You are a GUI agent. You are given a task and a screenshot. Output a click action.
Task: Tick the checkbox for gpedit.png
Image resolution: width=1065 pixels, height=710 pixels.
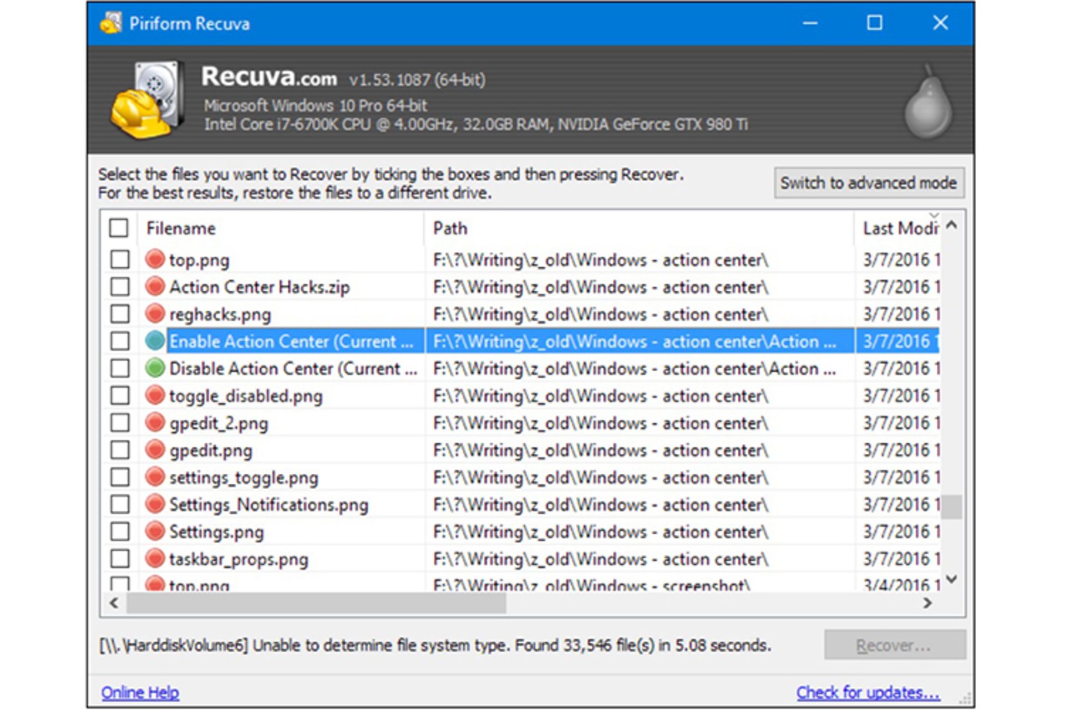[119, 450]
